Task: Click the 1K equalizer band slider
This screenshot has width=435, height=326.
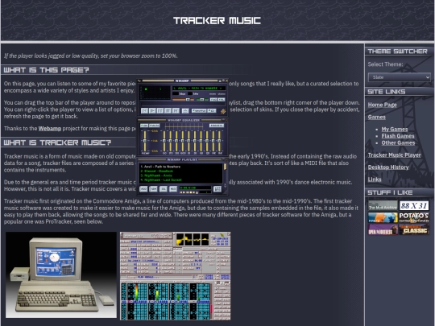Action: coord(189,141)
